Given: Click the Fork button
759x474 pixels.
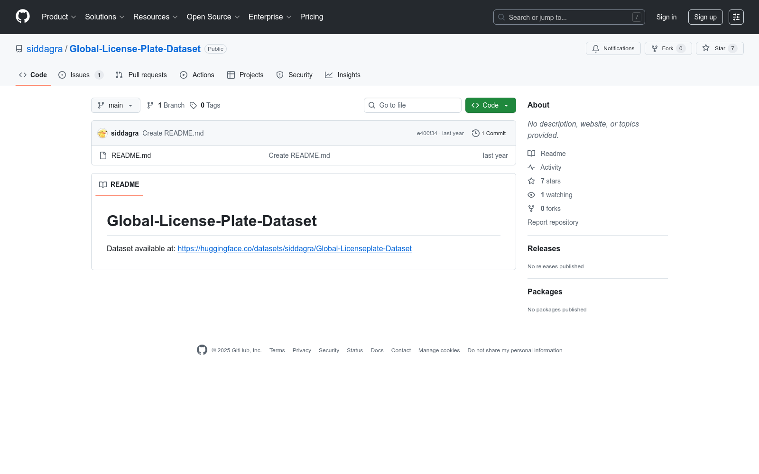Looking at the screenshot, I should pos(668,48).
